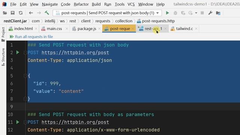Viewport: 240px width, 135px height.
Task: Click the intellij breadcrumb segment
Action: coord(50,21)
